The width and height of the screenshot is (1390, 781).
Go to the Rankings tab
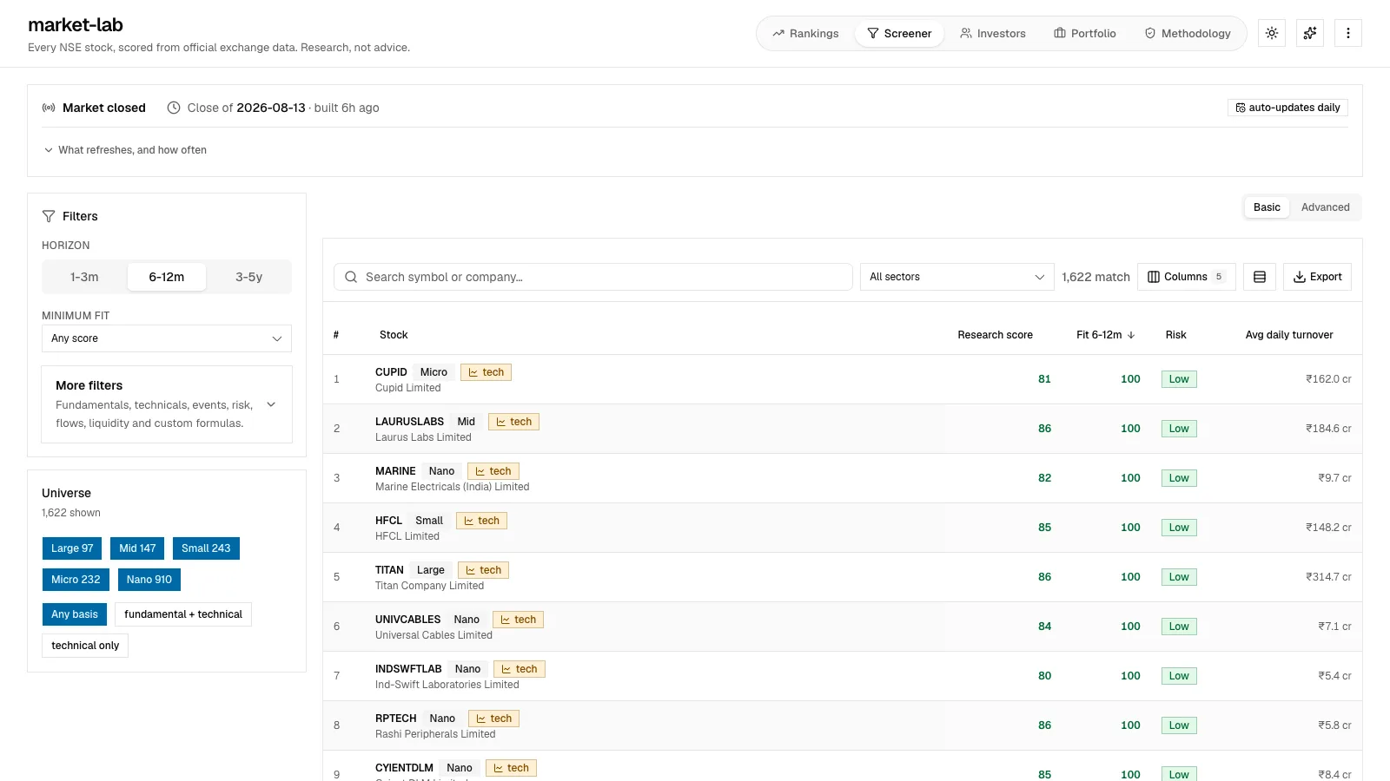tap(805, 33)
